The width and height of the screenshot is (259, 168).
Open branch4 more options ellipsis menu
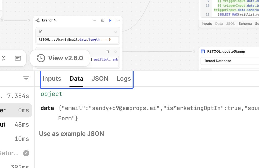[x=118, y=20]
